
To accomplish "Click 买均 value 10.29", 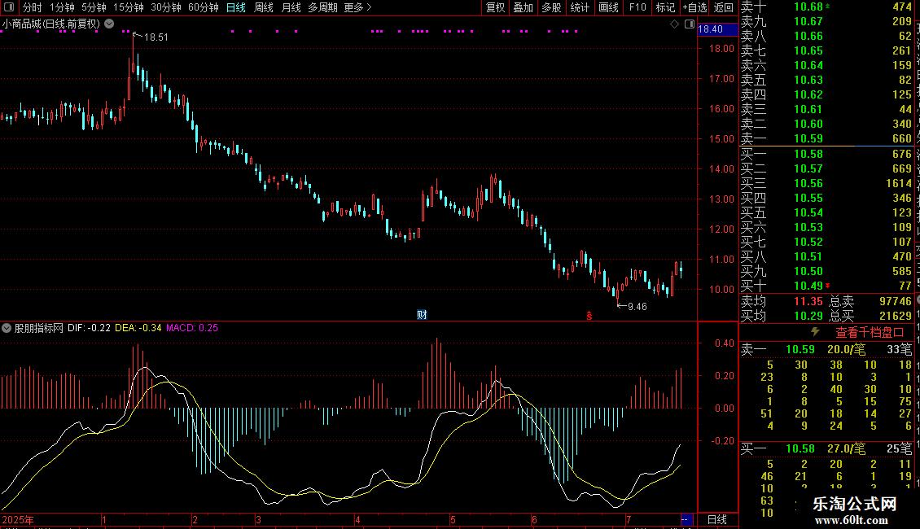I will click(x=808, y=316).
